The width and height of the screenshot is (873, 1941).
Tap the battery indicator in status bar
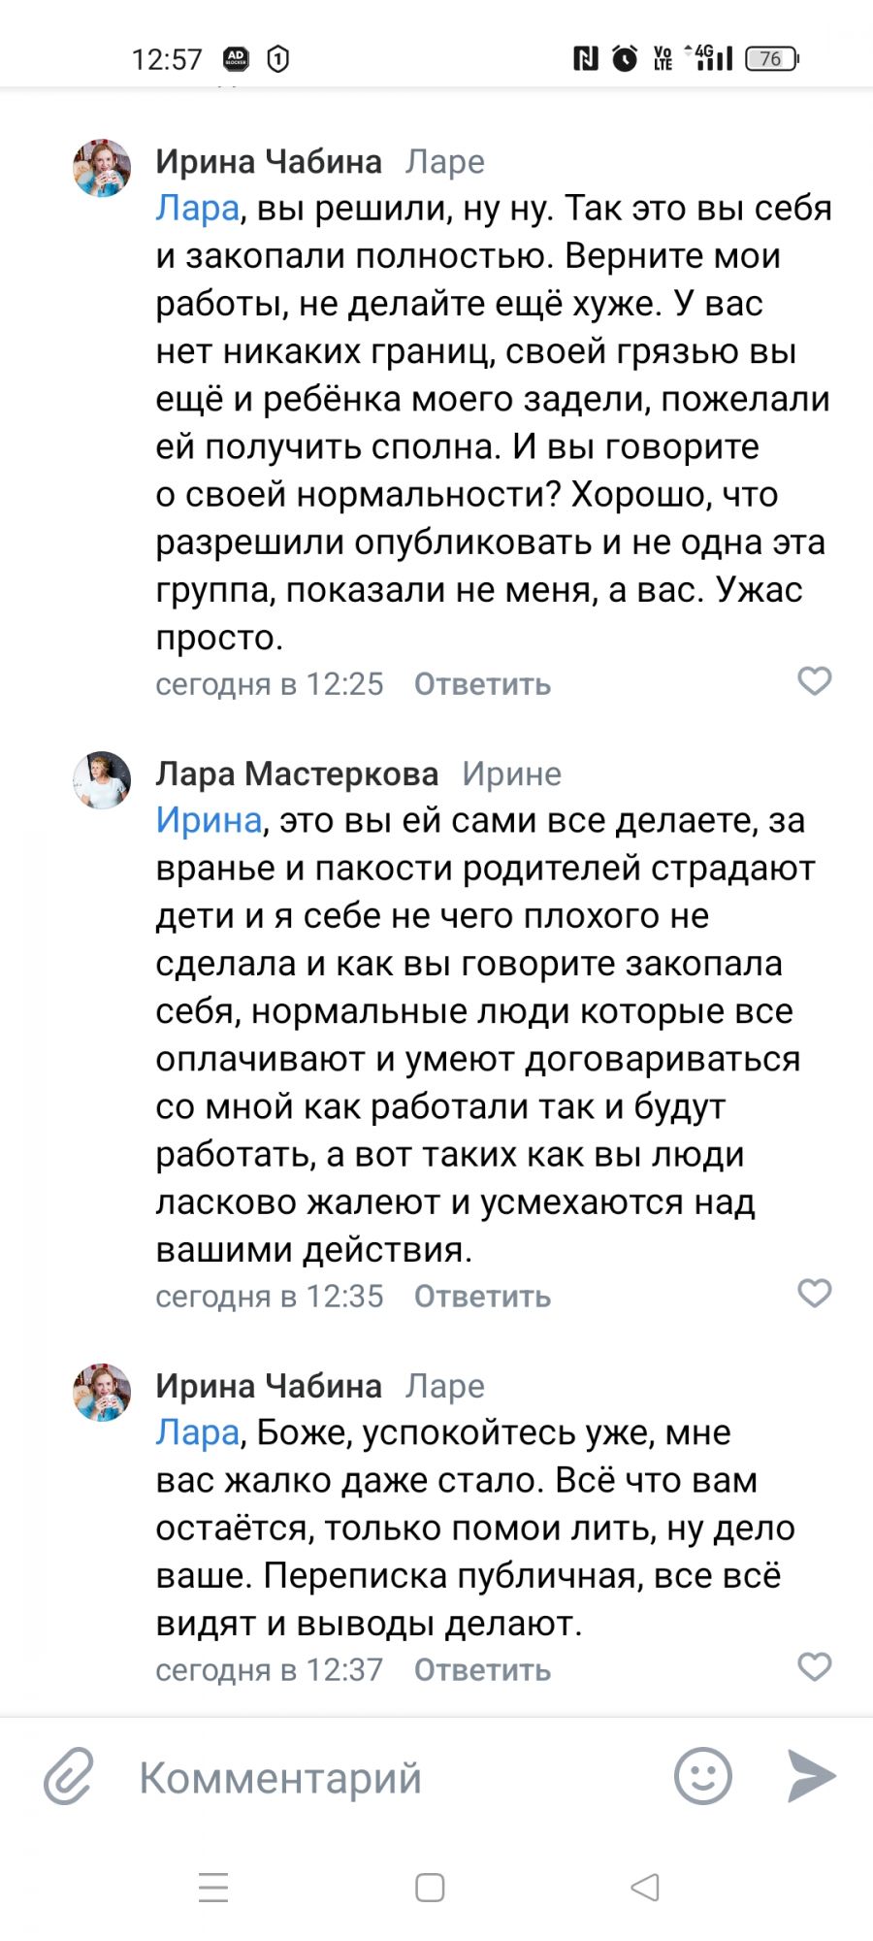pyautogui.click(x=771, y=59)
